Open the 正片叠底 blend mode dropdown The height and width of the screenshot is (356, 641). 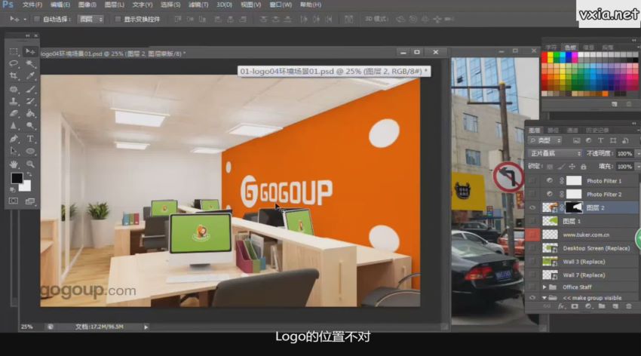[x=555, y=153]
